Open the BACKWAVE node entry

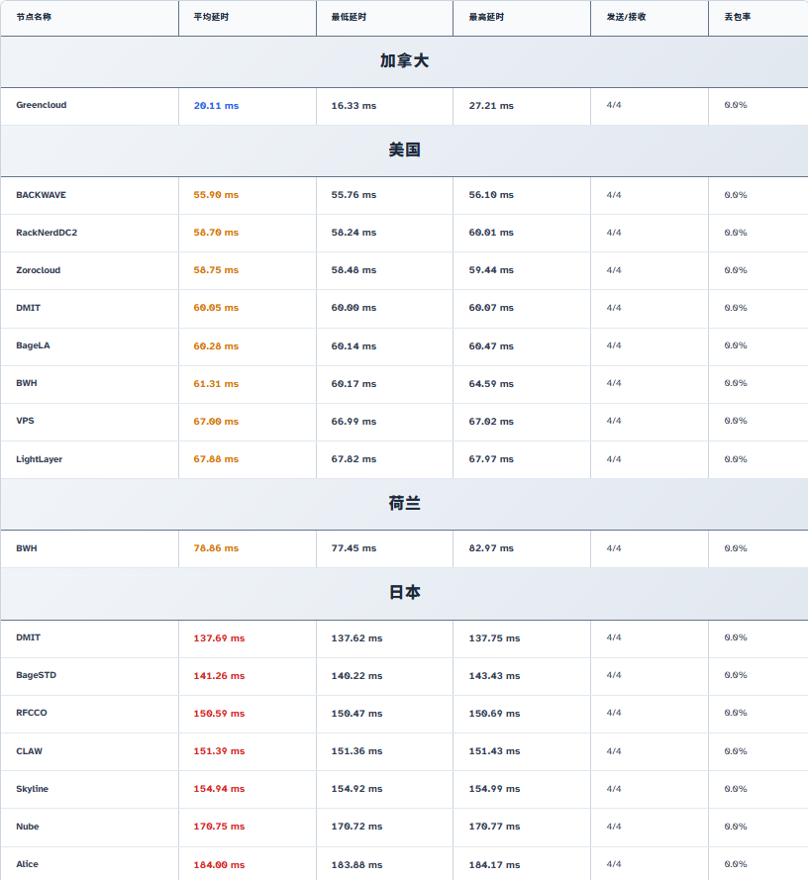41,195
